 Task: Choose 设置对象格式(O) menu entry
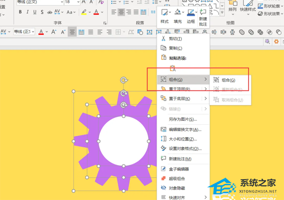click(x=183, y=148)
